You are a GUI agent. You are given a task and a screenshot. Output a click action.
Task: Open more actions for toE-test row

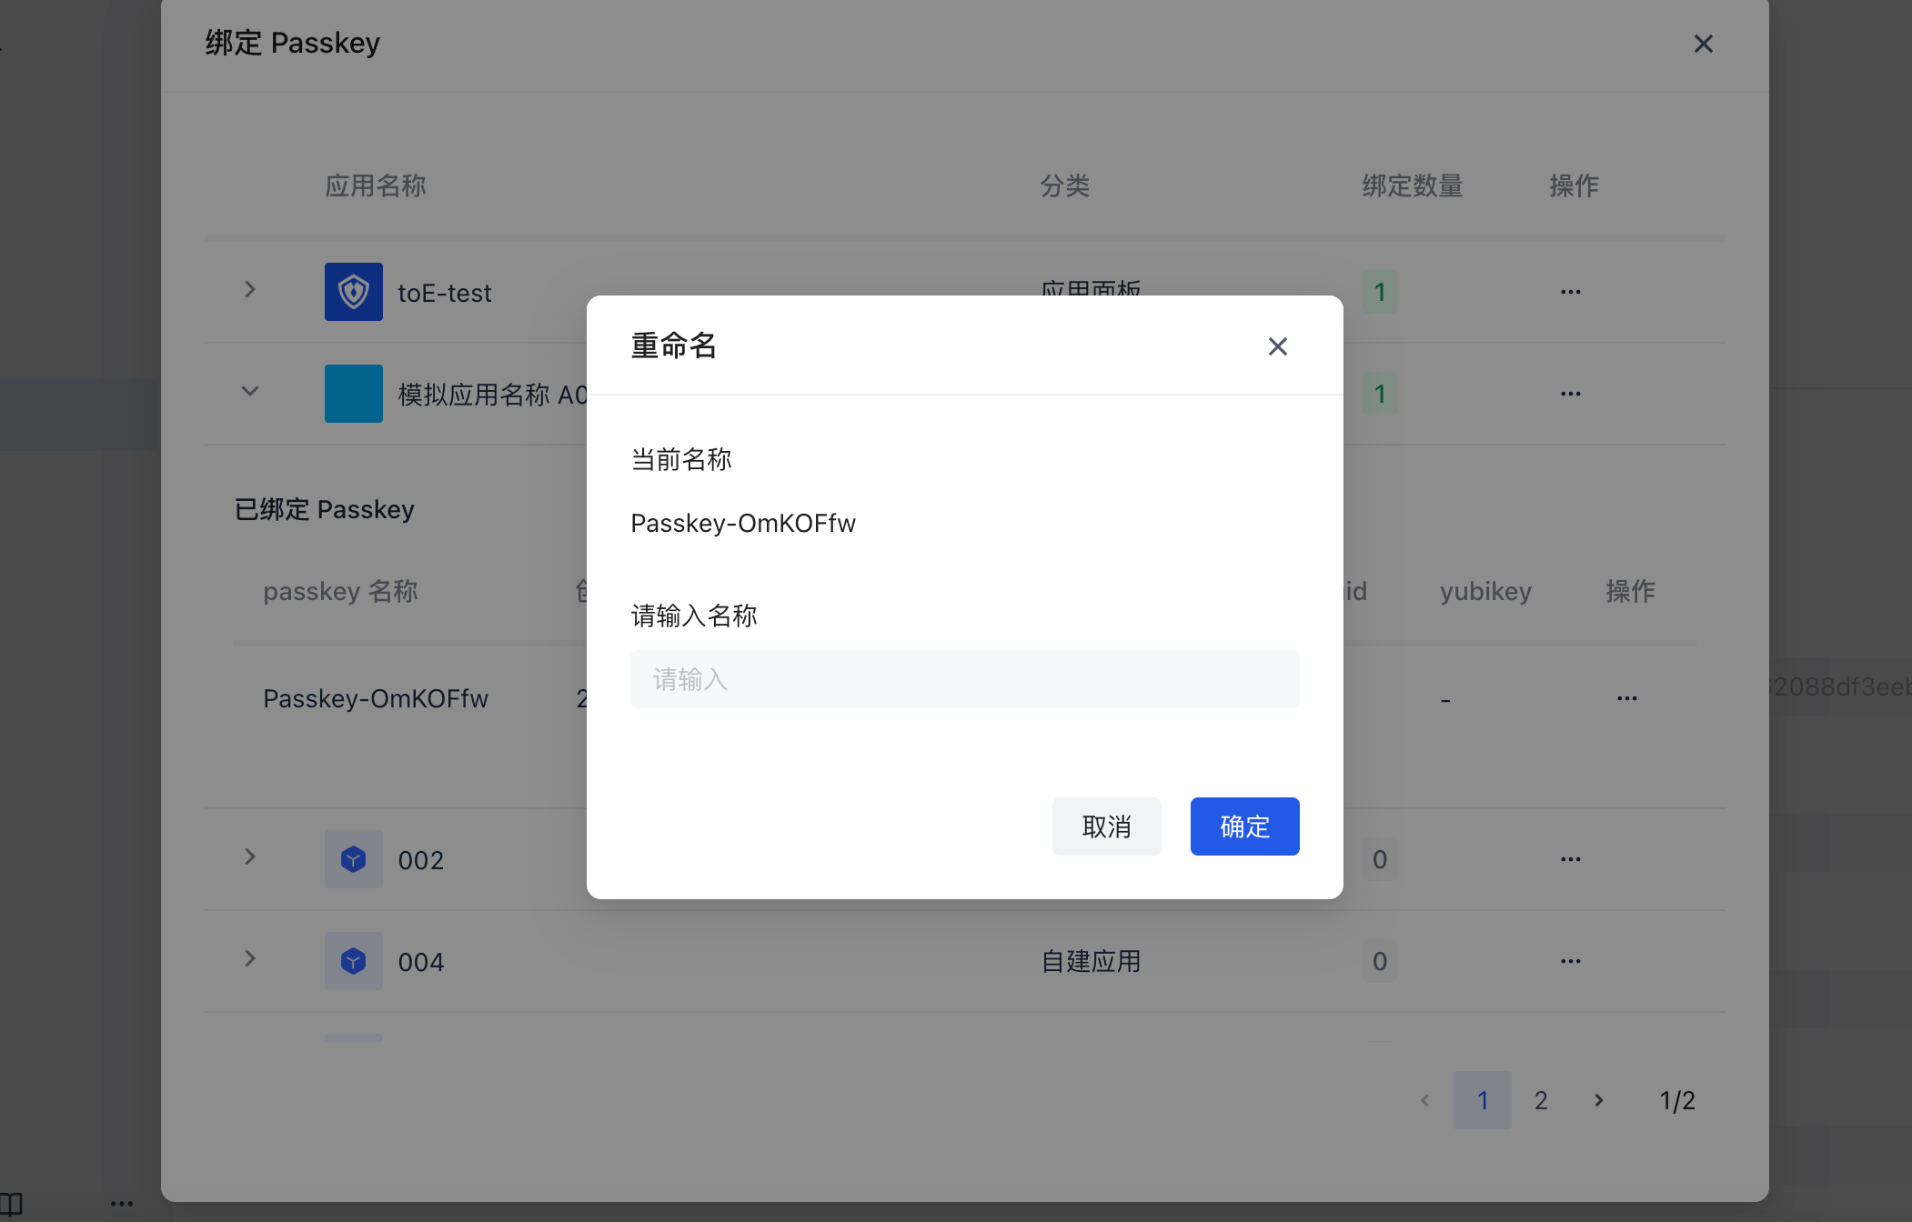1570,292
